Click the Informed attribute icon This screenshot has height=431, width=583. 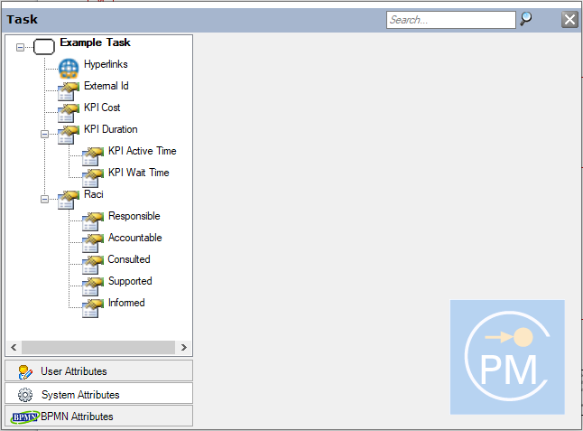93,308
